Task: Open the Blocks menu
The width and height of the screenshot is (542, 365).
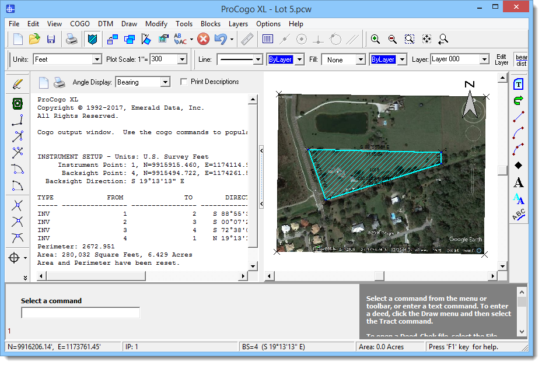Action: tap(211, 24)
